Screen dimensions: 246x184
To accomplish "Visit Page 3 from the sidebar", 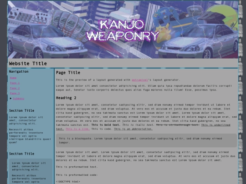I will (x=15, y=93).
